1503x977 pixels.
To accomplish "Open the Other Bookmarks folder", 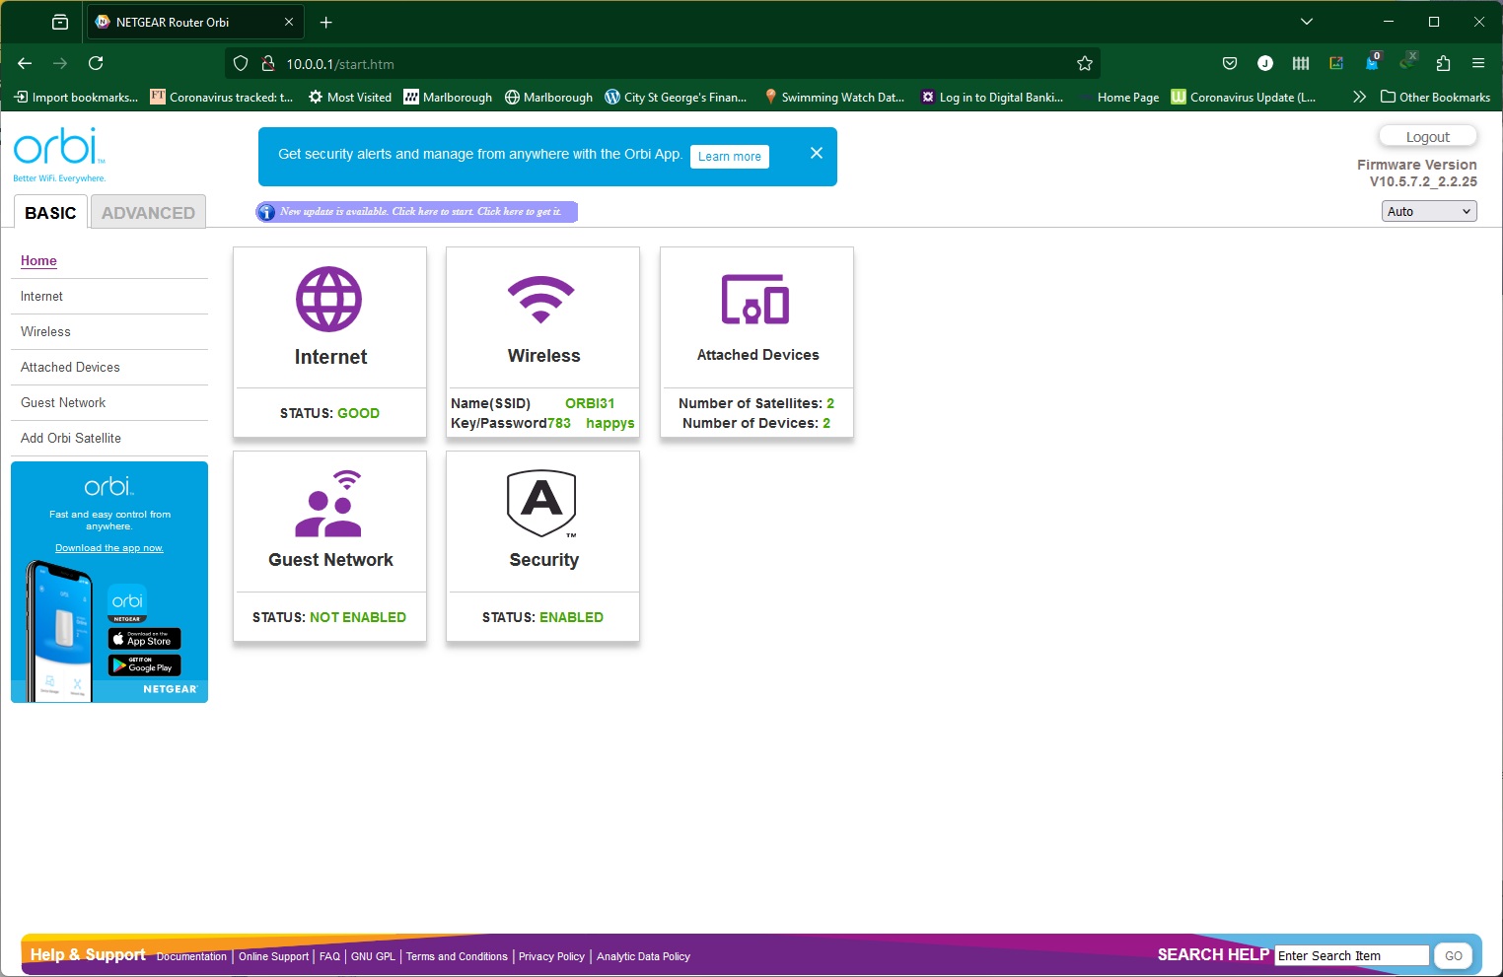I will pos(1436,97).
